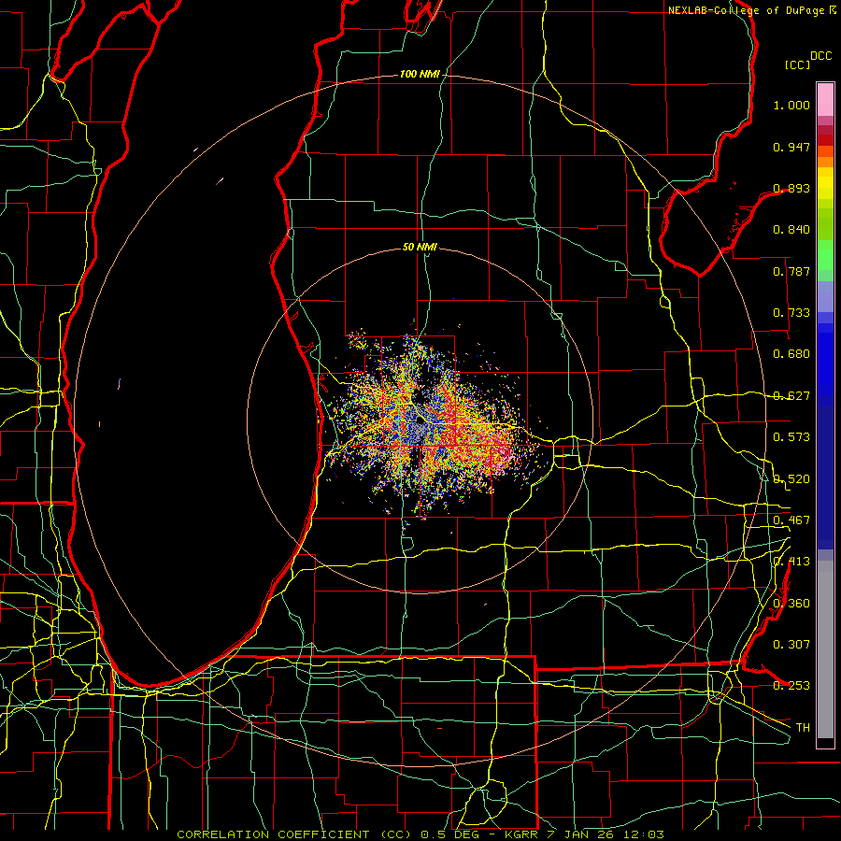Pick the dark navy segment of the color bar
841x841 pixels.
(x=825, y=478)
